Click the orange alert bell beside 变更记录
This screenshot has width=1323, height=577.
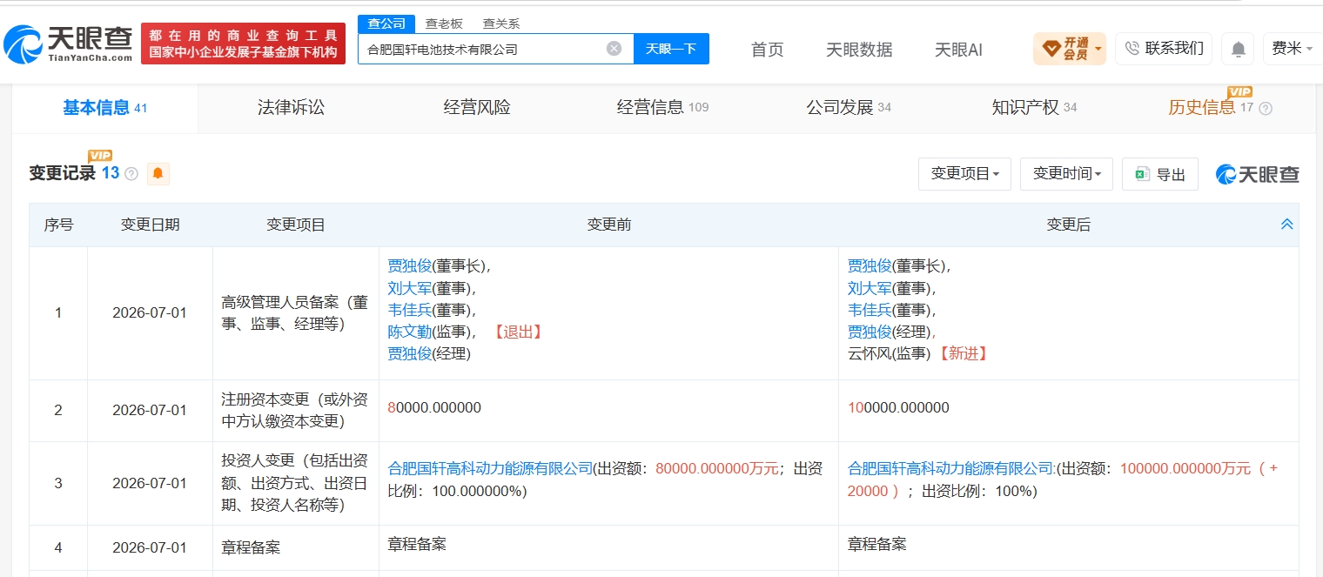pos(158,174)
